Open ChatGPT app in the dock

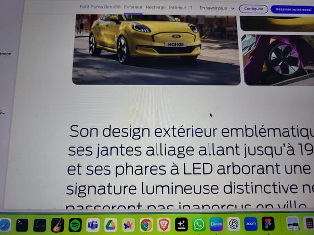click(234, 224)
